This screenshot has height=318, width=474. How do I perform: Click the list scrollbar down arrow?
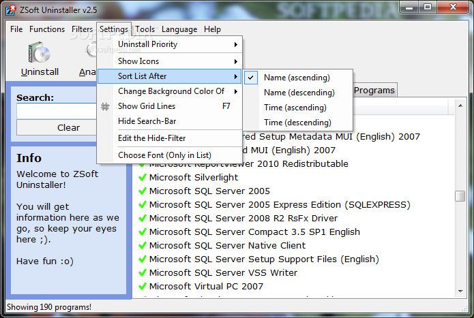(460, 291)
